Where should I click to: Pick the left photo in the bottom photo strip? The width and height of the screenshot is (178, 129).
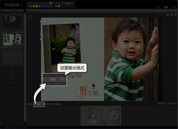(x=90, y=116)
